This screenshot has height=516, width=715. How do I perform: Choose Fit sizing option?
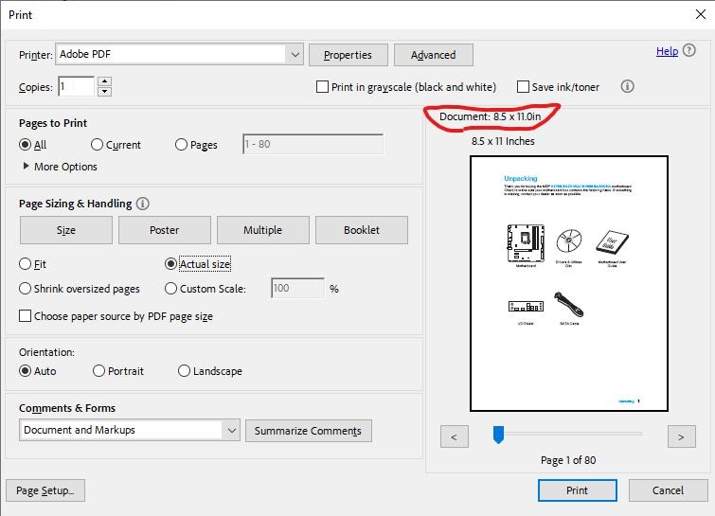tap(25, 264)
